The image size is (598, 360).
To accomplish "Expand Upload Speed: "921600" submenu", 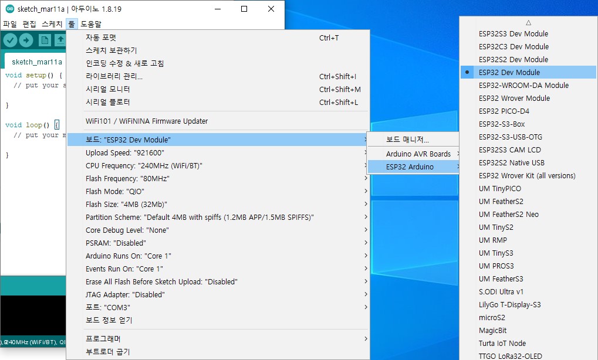I will click(218, 153).
